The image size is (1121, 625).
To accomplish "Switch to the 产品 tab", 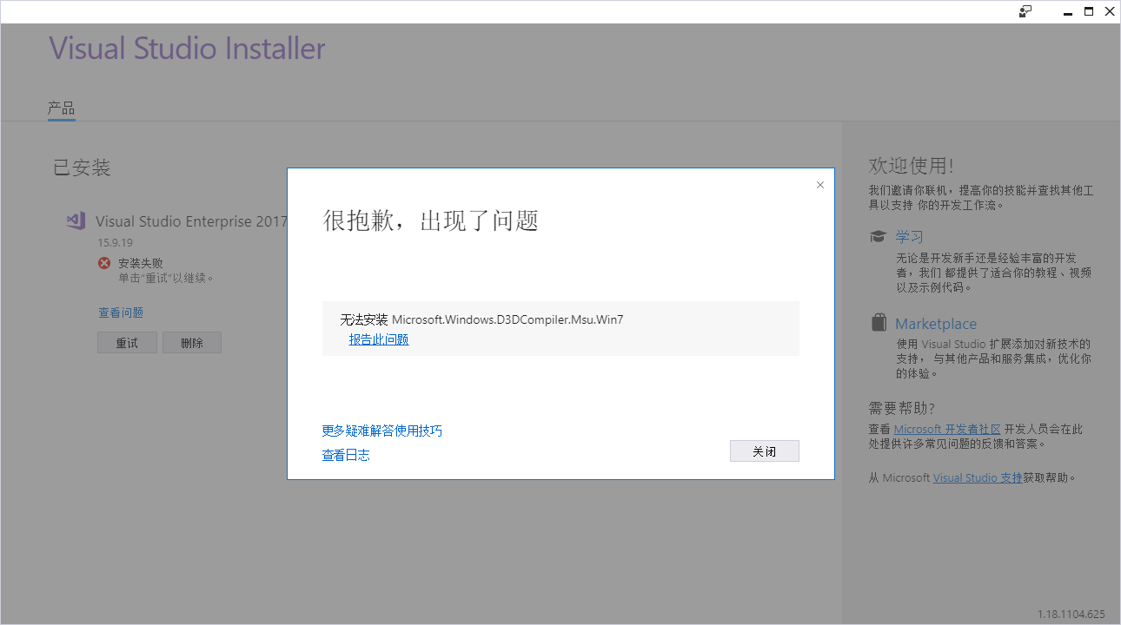I will point(61,109).
